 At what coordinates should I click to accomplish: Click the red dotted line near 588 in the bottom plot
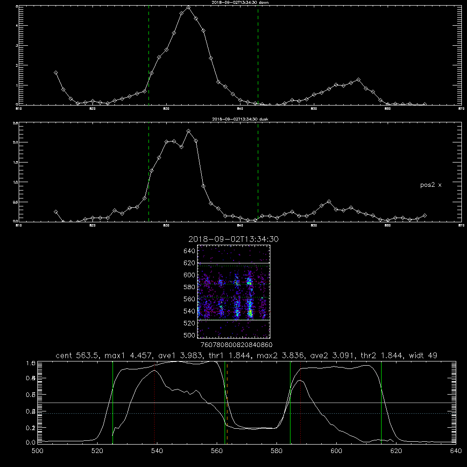point(300,402)
